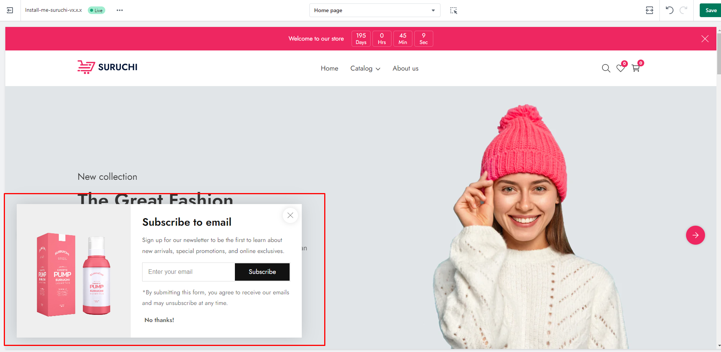The height and width of the screenshot is (352, 721).
Task: Toggle the inspector selection tool icon
Action: 453,10
